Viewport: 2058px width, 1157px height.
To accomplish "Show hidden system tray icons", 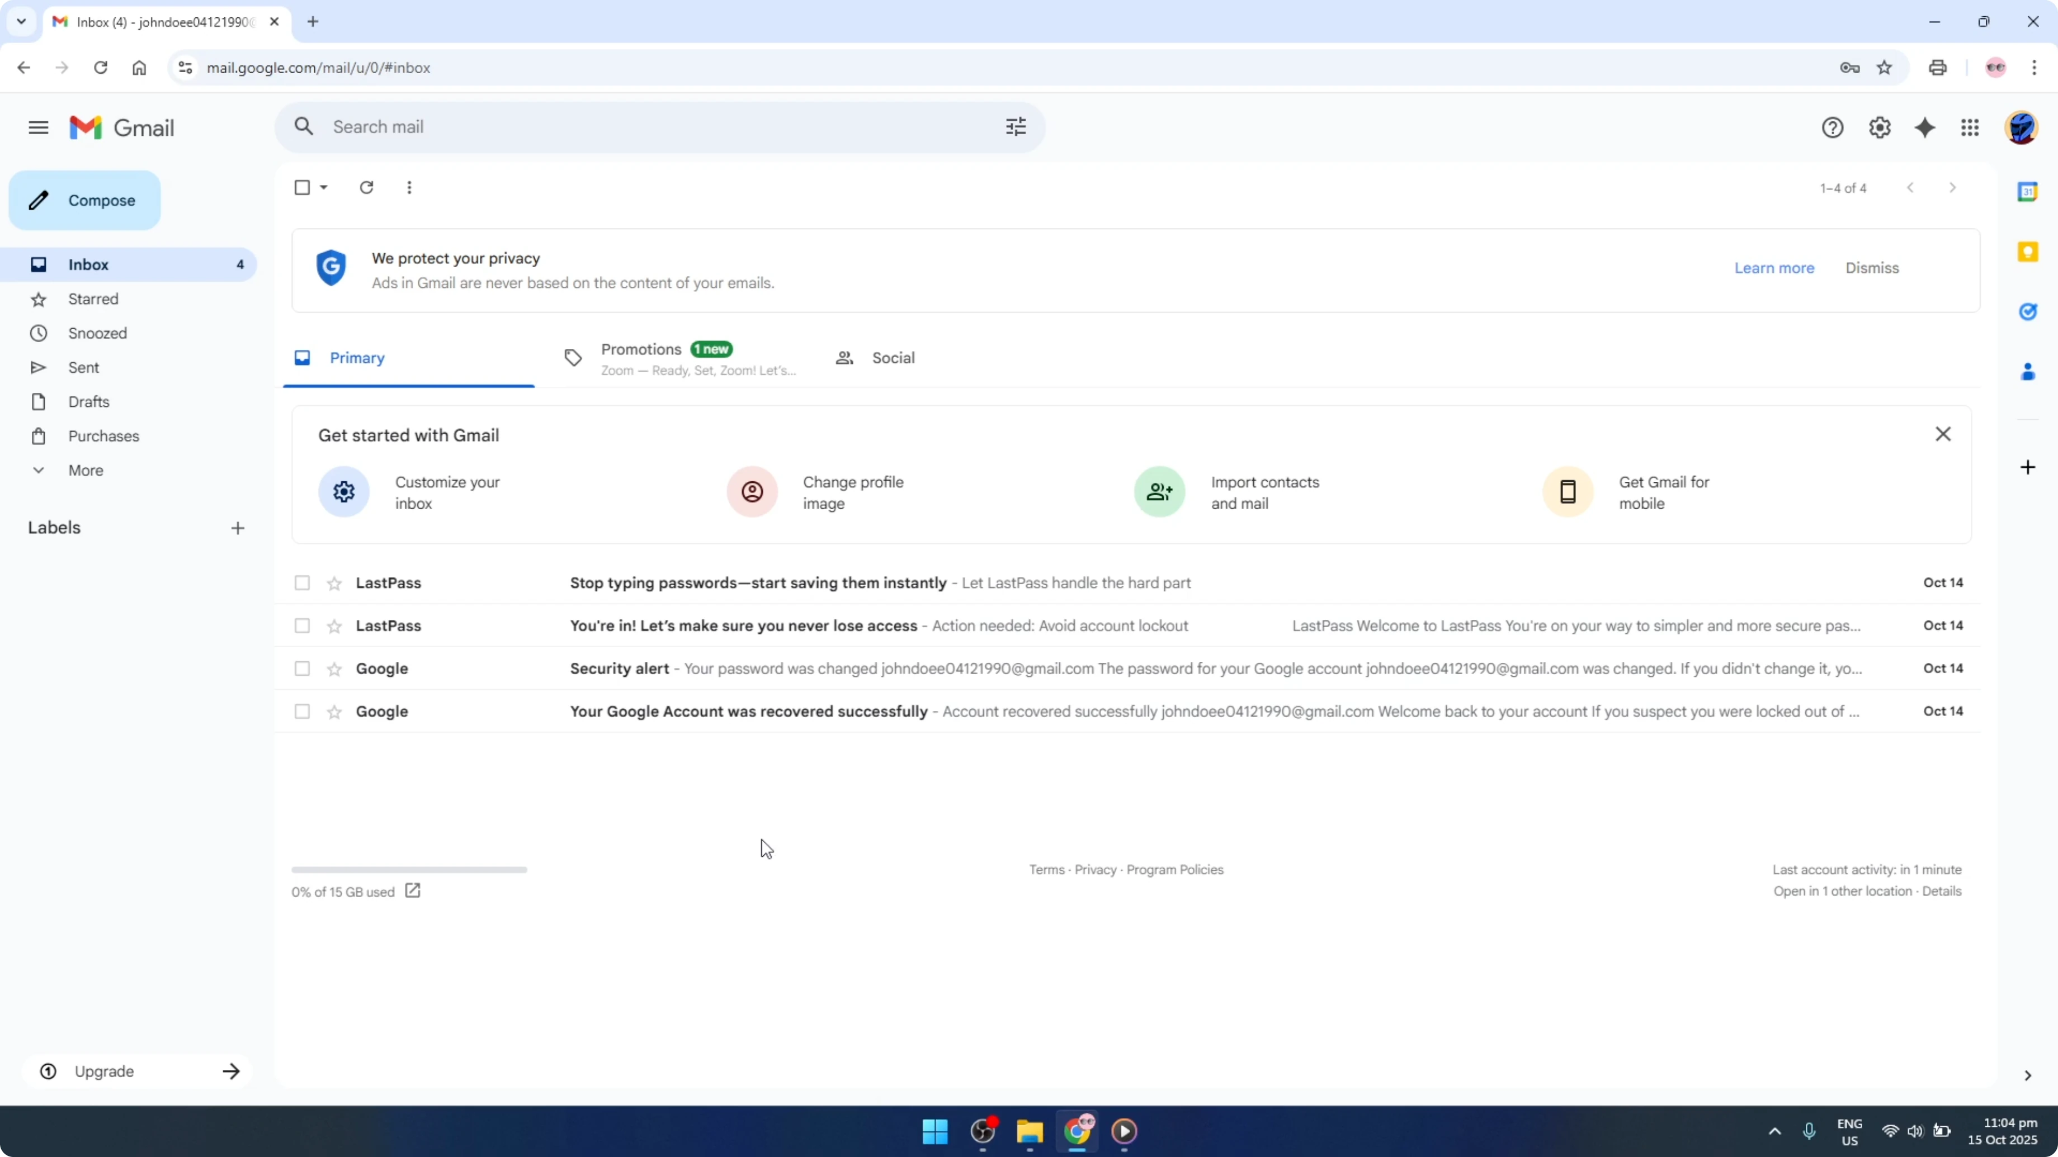I will (x=1774, y=1131).
